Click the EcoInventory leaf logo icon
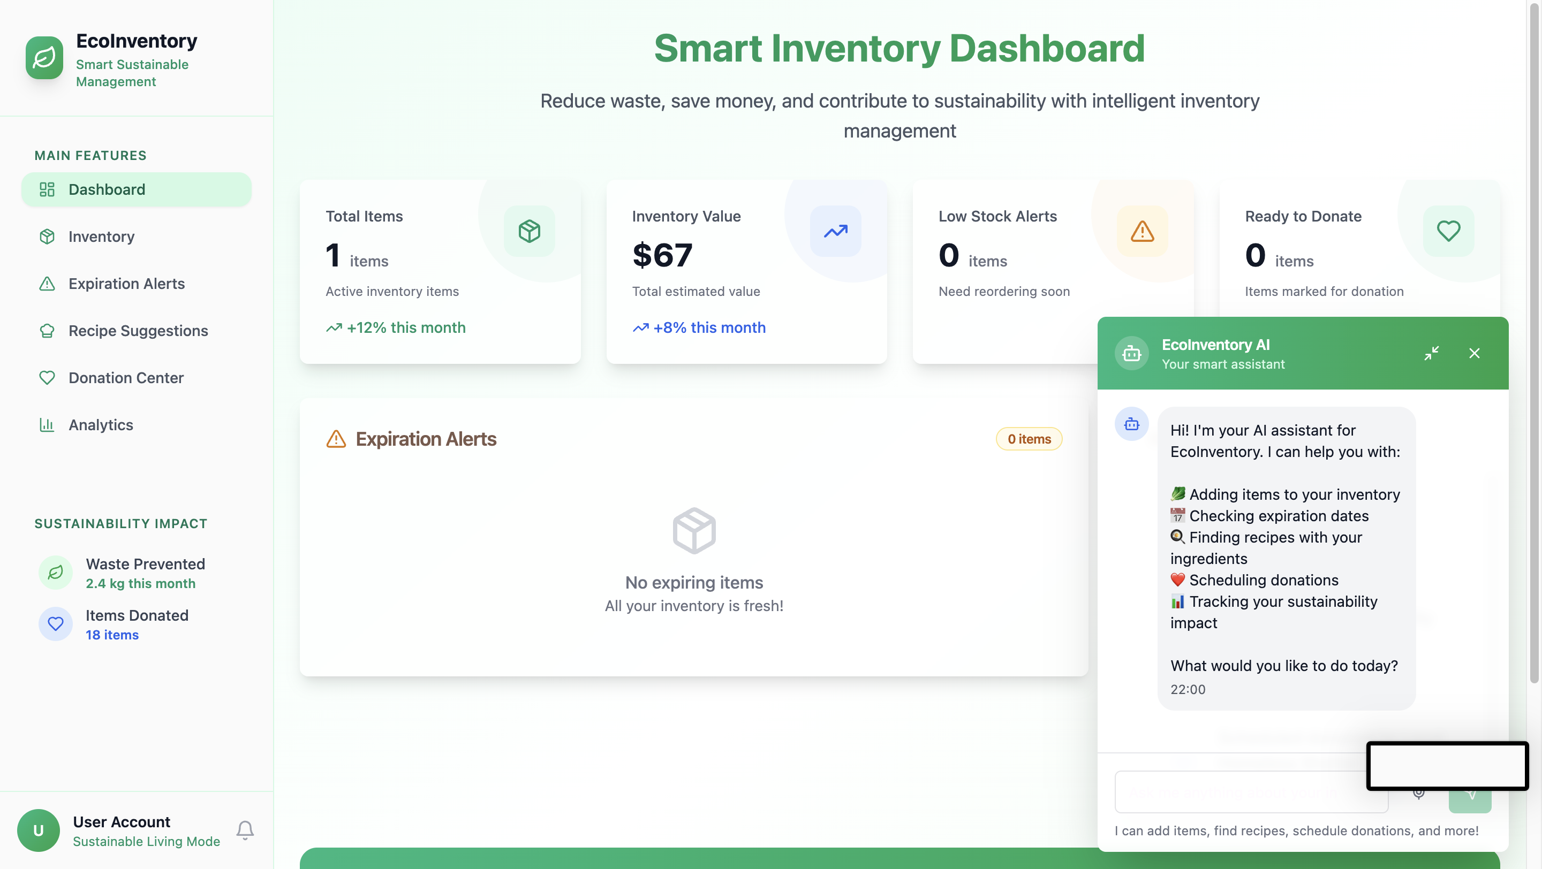Screen dimensions: 1542x869 click(44, 58)
